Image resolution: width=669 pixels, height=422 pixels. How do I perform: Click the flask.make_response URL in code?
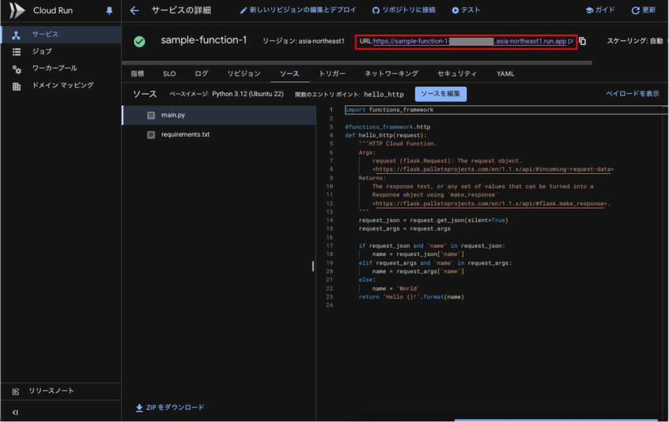click(489, 204)
